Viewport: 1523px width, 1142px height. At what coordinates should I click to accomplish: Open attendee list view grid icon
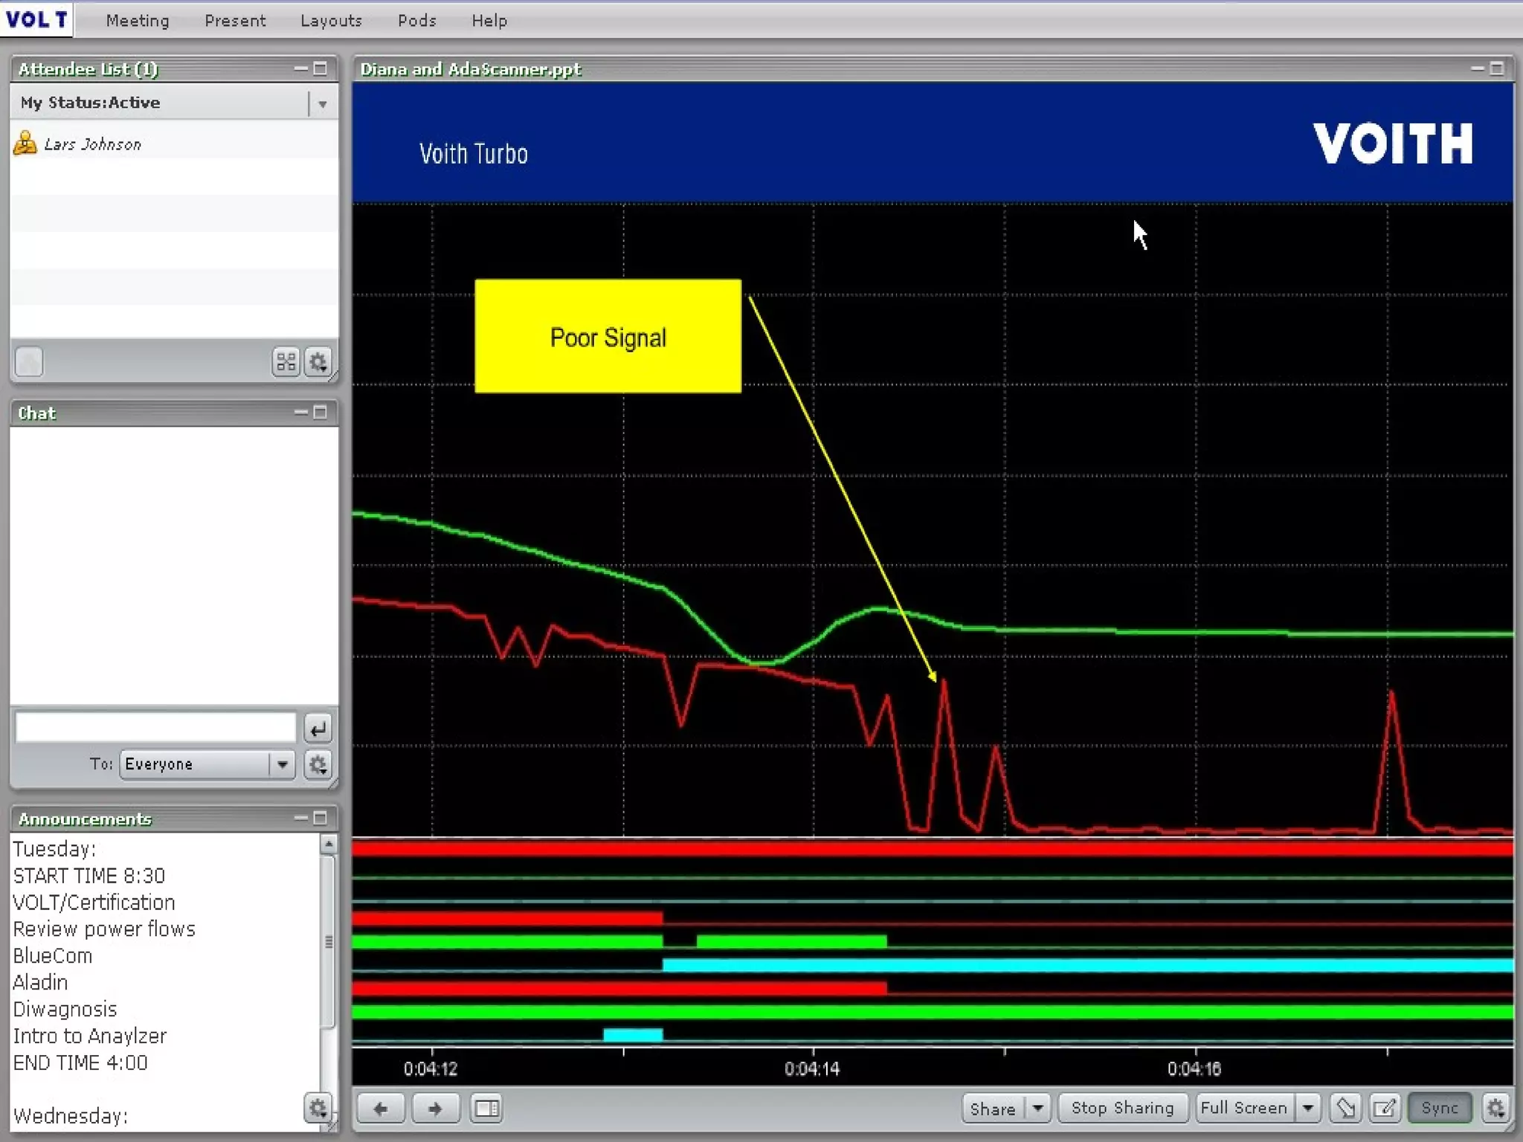[x=286, y=362]
